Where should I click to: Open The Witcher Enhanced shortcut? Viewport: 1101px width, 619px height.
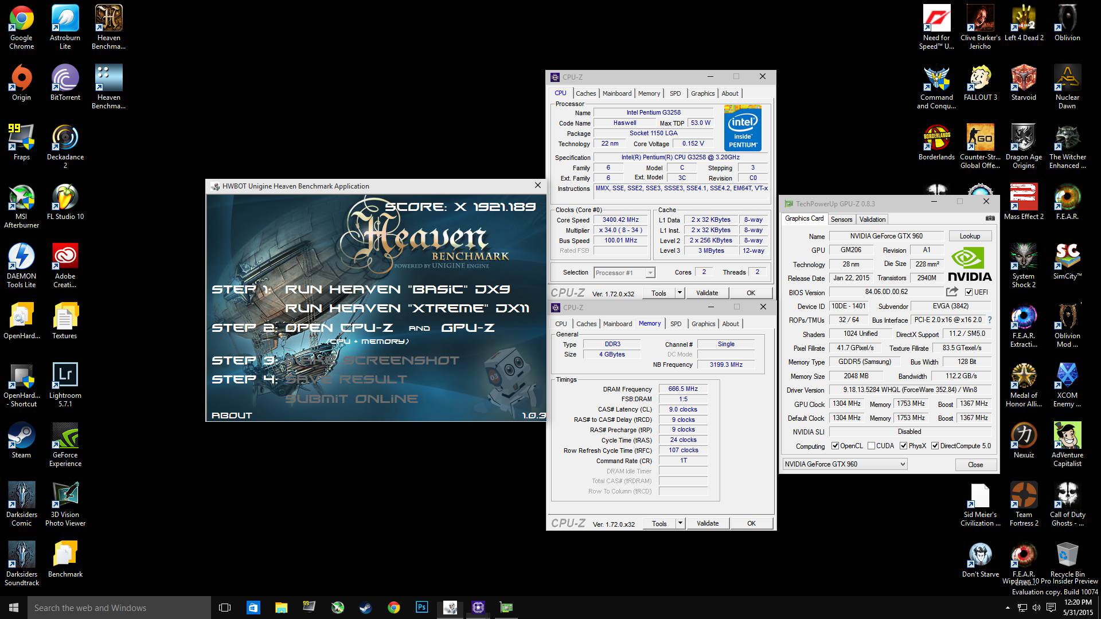coord(1067,146)
